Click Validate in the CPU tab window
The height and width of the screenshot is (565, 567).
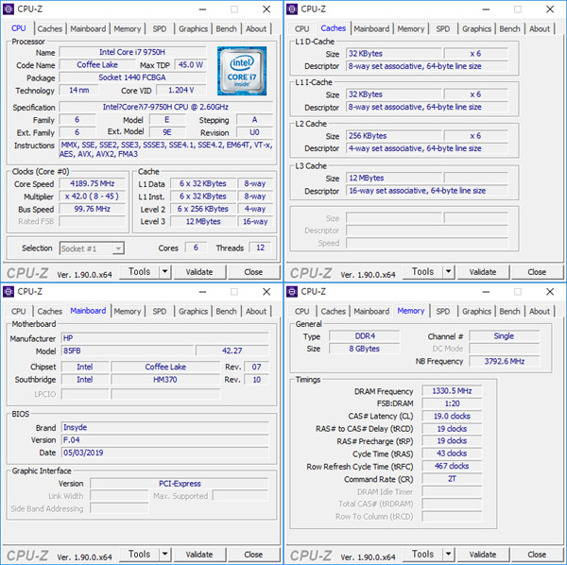(x=199, y=272)
